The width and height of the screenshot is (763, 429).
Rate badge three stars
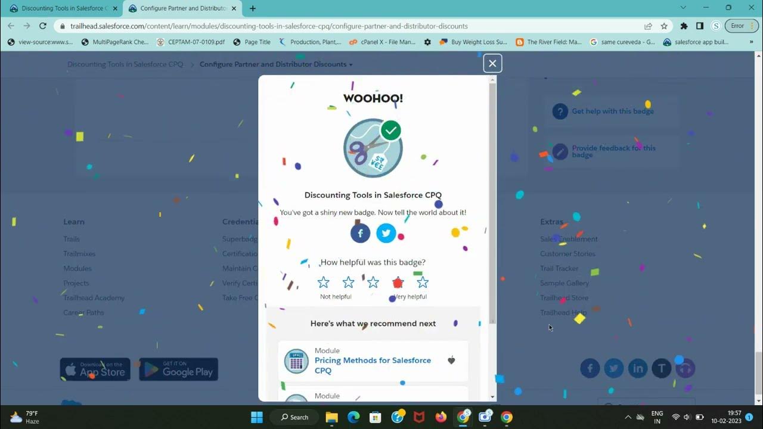[x=373, y=282]
